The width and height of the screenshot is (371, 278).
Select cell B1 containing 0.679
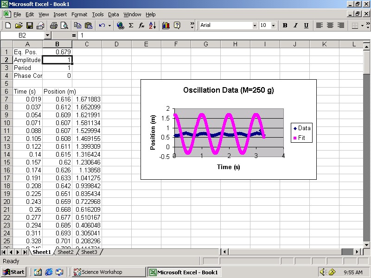57,52
